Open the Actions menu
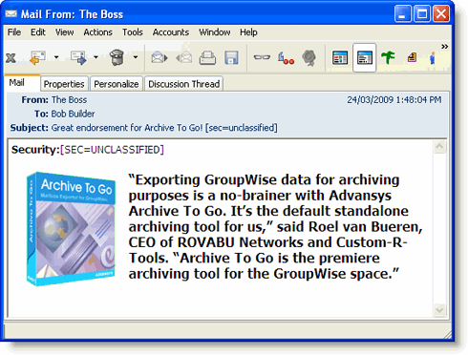 pyautogui.click(x=98, y=32)
